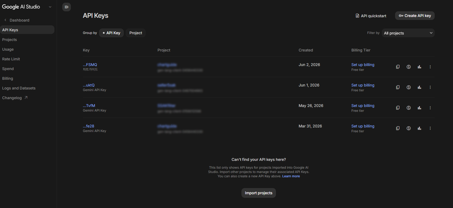This screenshot has height=208, width=453.
Task: Open the billing dollar icon for ...fe28 key
Action: coord(409,128)
